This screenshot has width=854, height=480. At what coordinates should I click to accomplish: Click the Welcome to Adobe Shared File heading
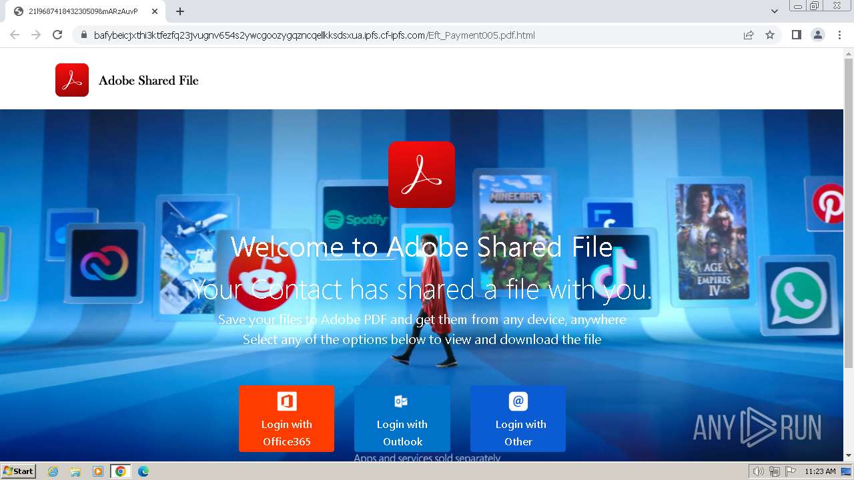tap(422, 247)
